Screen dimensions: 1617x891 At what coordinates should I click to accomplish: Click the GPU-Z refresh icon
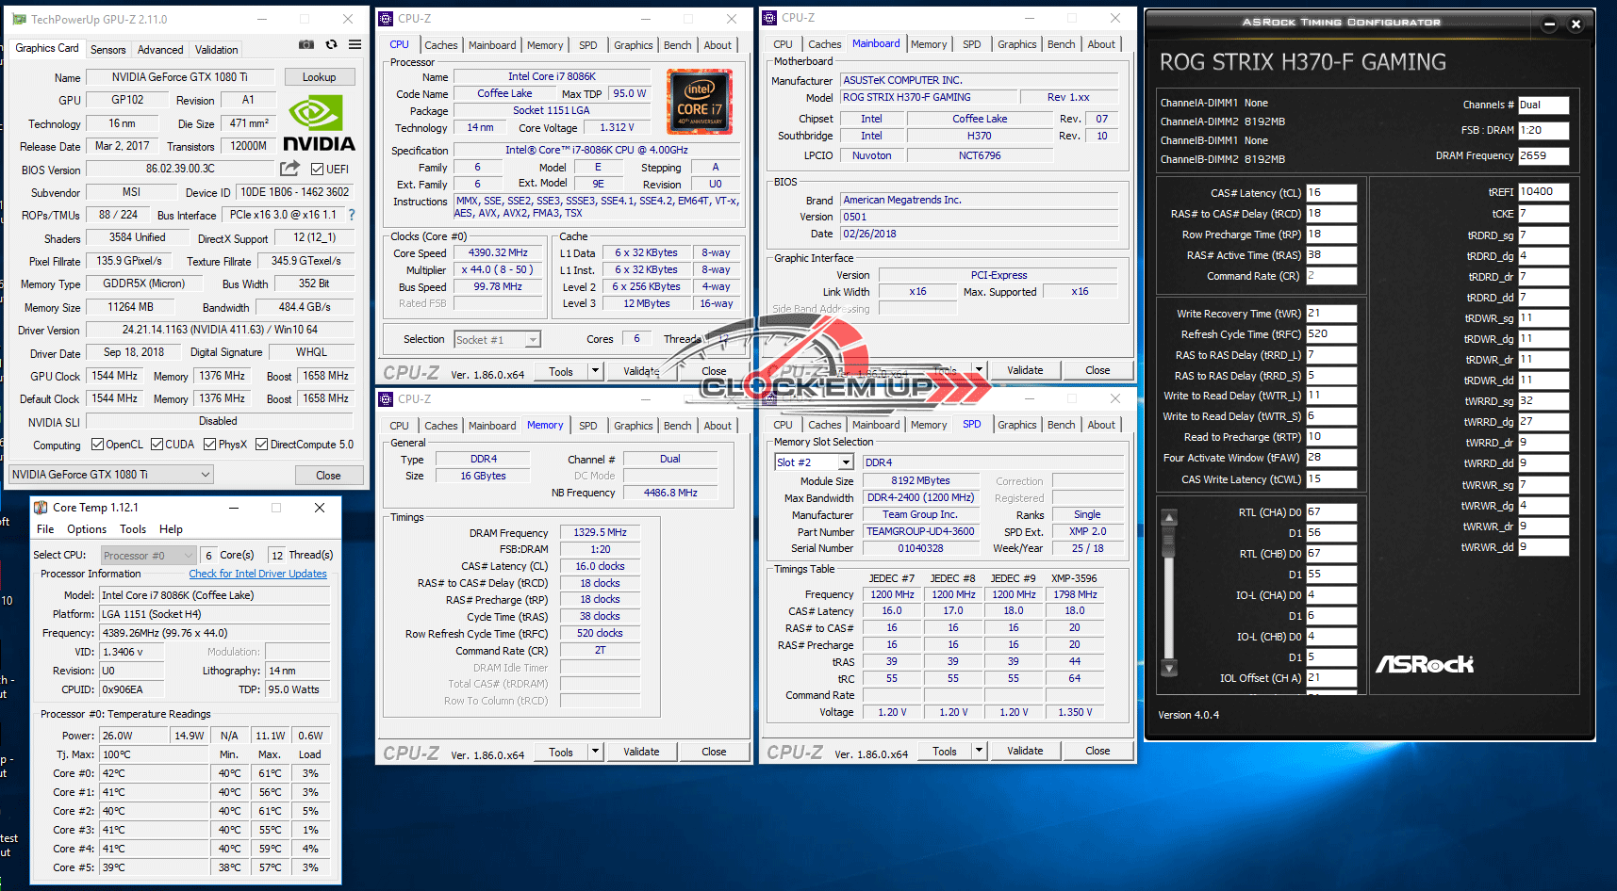[331, 44]
